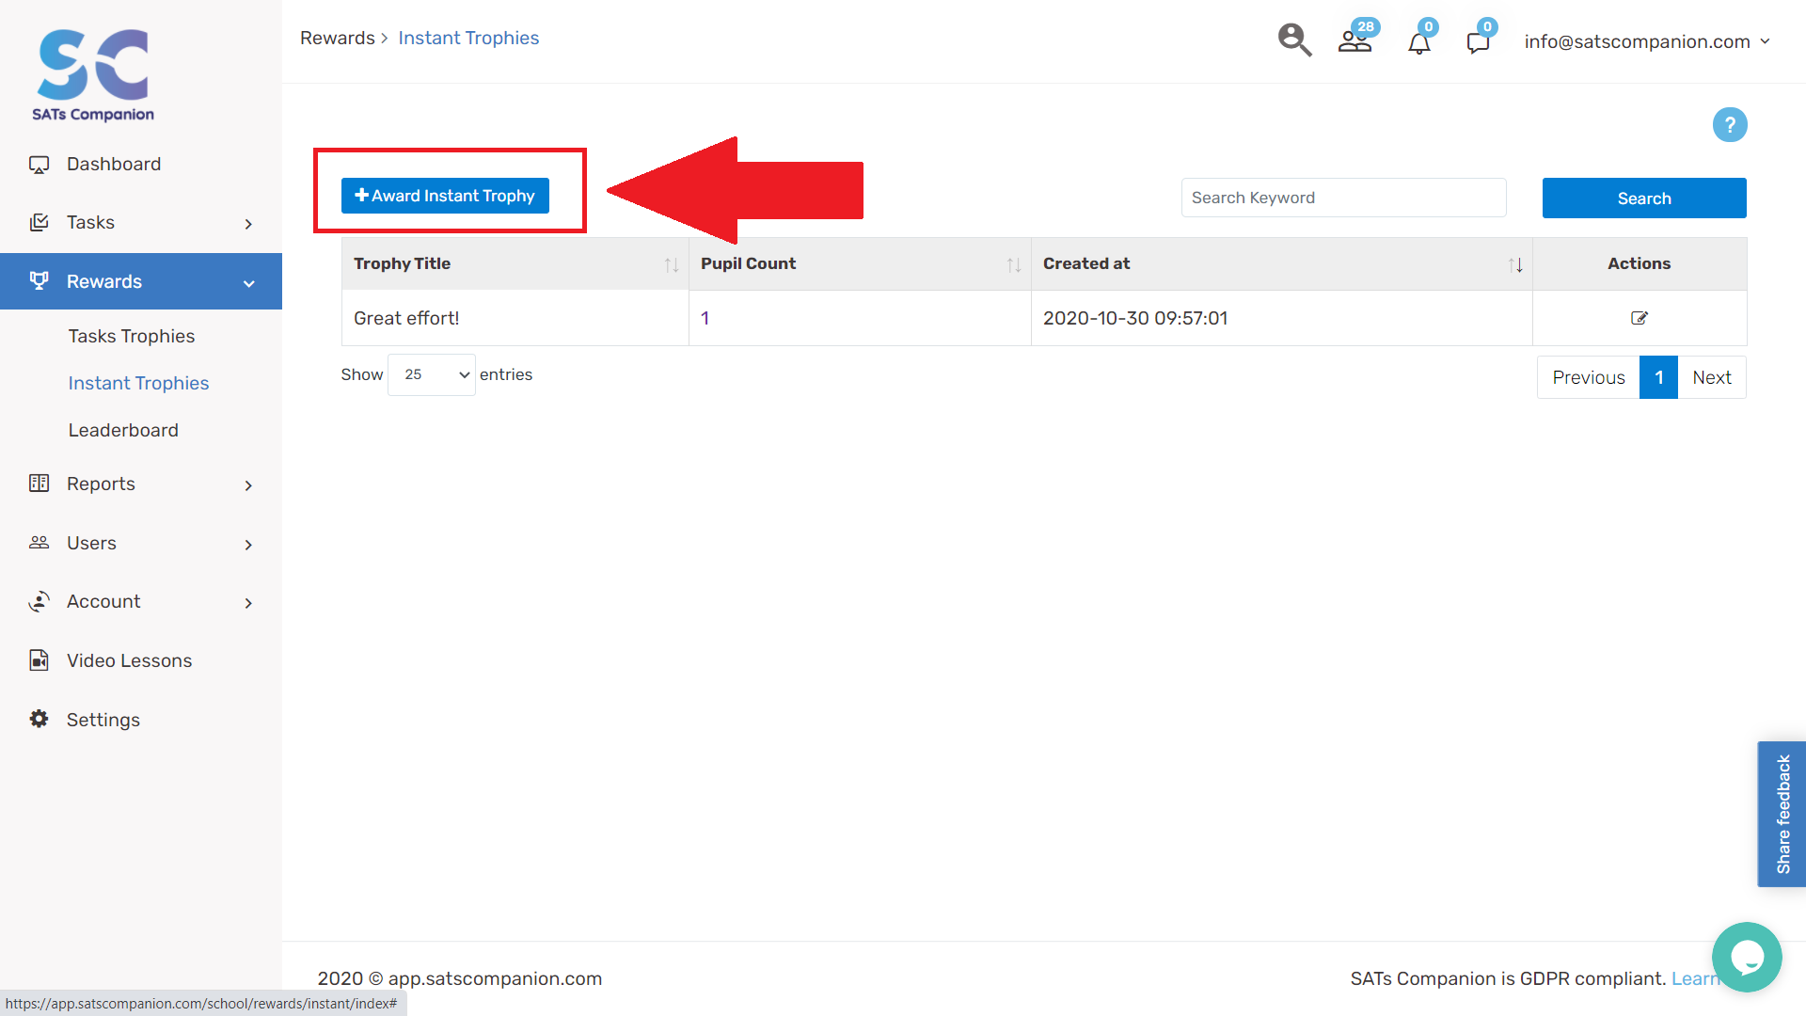Viewport: 1806px width, 1016px height.
Task: Click the blue help question mark icon
Action: (1729, 125)
